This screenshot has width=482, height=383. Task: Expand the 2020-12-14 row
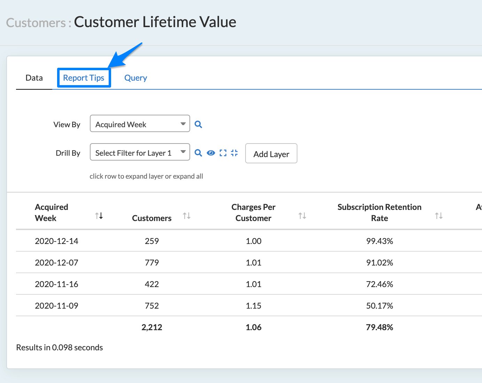(56, 241)
